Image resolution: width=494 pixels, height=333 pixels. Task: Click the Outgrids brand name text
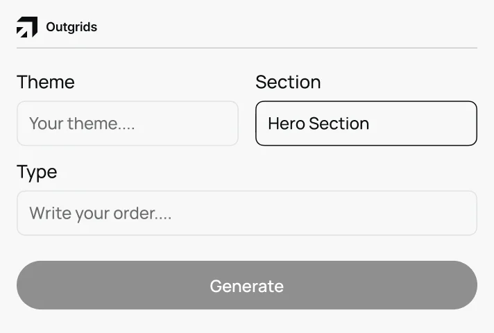tap(71, 28)
